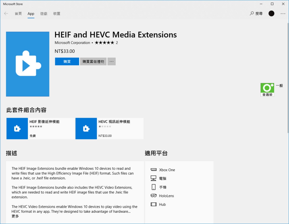Select the App tab
This screenshot has width=289, height=224.
tap(31, 14)
